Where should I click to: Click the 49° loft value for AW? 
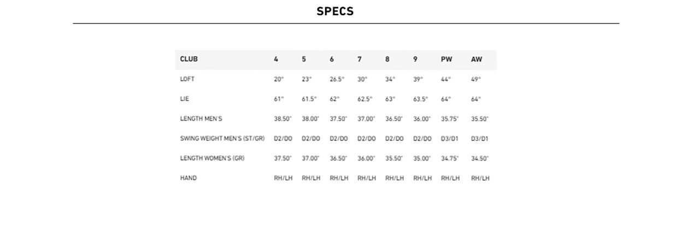pos(476,79)
